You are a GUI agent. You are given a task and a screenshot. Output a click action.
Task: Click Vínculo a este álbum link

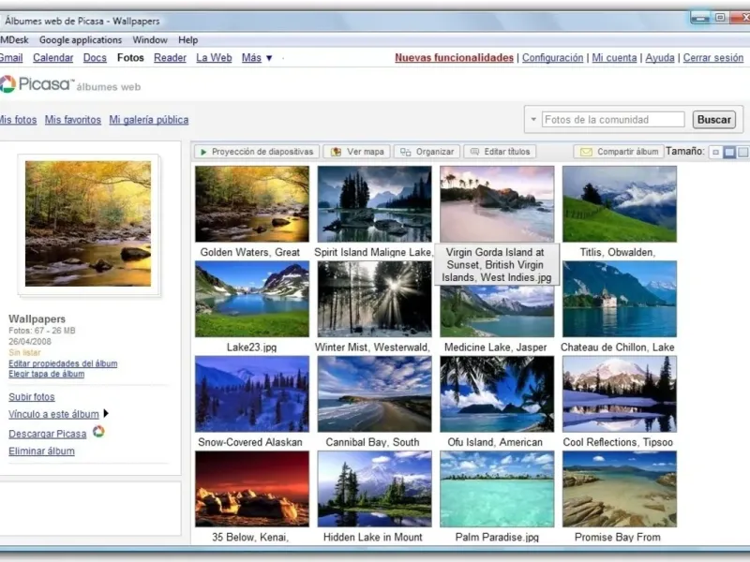(53, 414)
